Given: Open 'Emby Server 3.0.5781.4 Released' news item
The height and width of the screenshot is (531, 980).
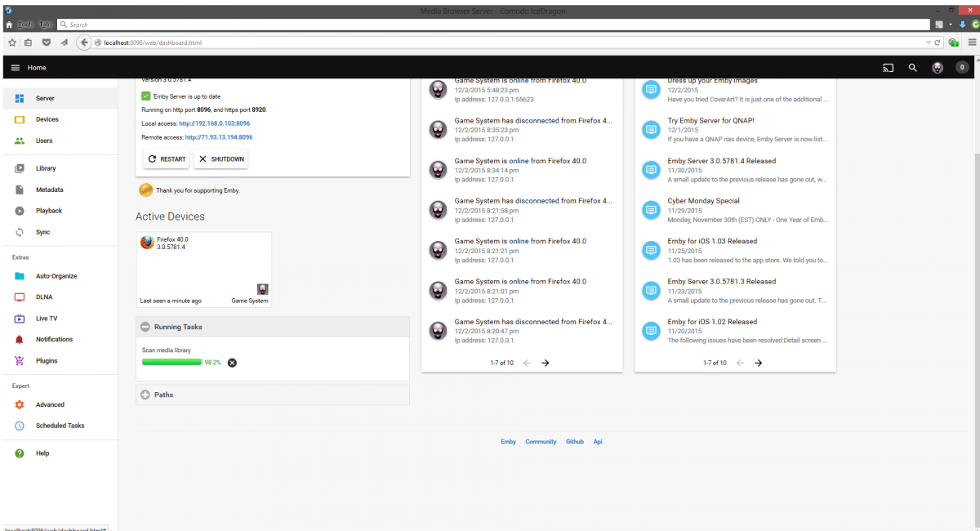Looking at the screenshot, I should 735,170.
